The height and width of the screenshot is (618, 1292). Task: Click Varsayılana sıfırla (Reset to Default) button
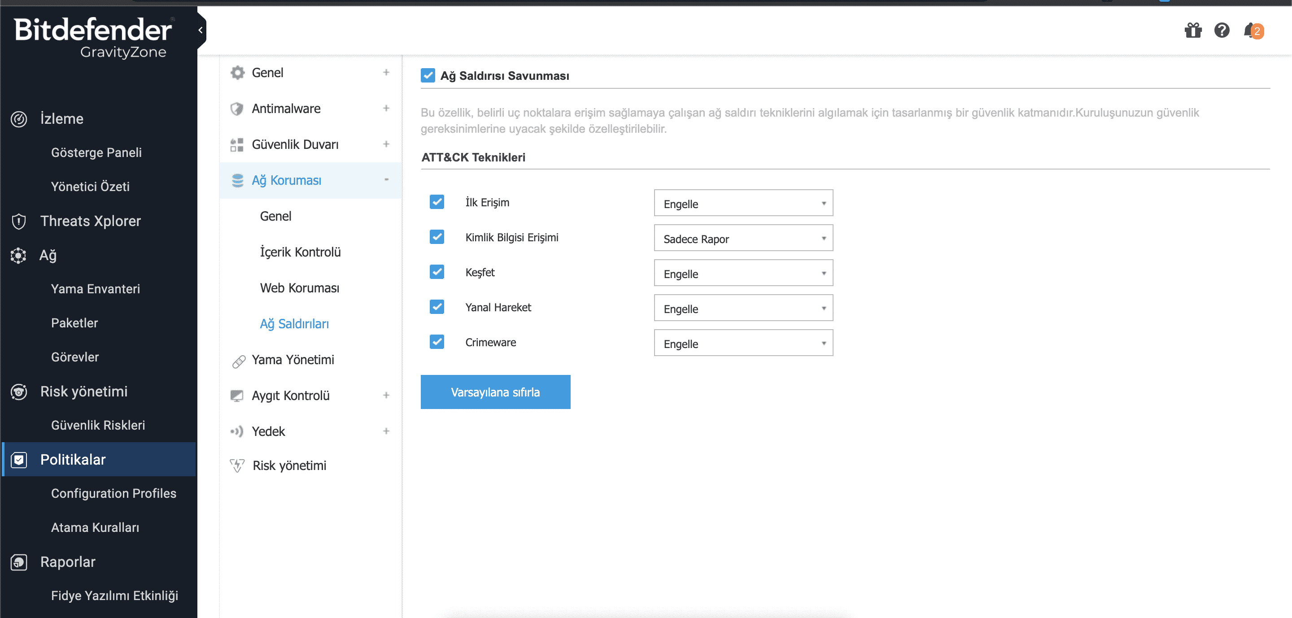pos(496,392)
